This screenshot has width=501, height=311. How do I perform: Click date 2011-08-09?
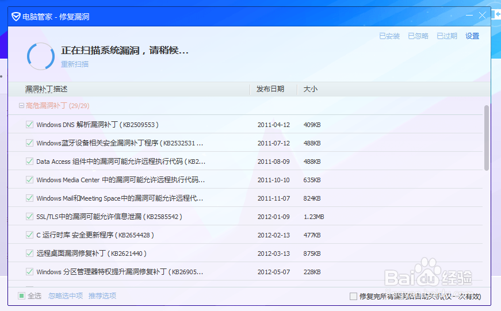tap(273, 162)
